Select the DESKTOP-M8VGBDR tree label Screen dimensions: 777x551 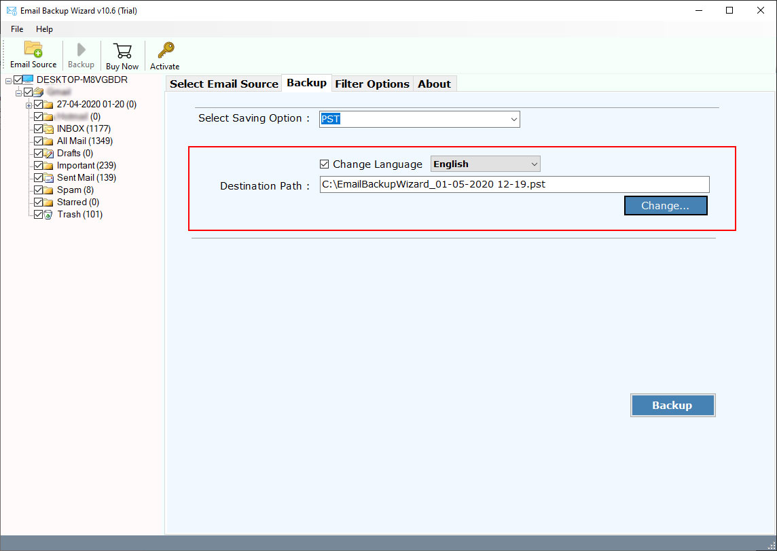tap(82, 79)
